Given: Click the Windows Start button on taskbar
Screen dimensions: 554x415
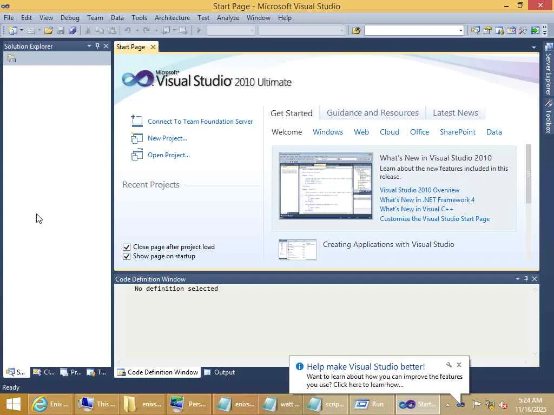Looking at the screenshot, I should pos(14,404).
